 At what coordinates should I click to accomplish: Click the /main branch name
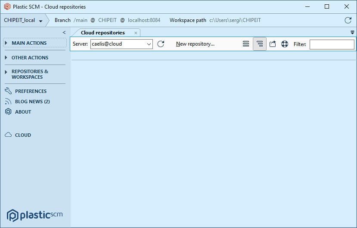point(81,20)
